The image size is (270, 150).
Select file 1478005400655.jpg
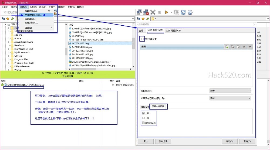point(82,47)
